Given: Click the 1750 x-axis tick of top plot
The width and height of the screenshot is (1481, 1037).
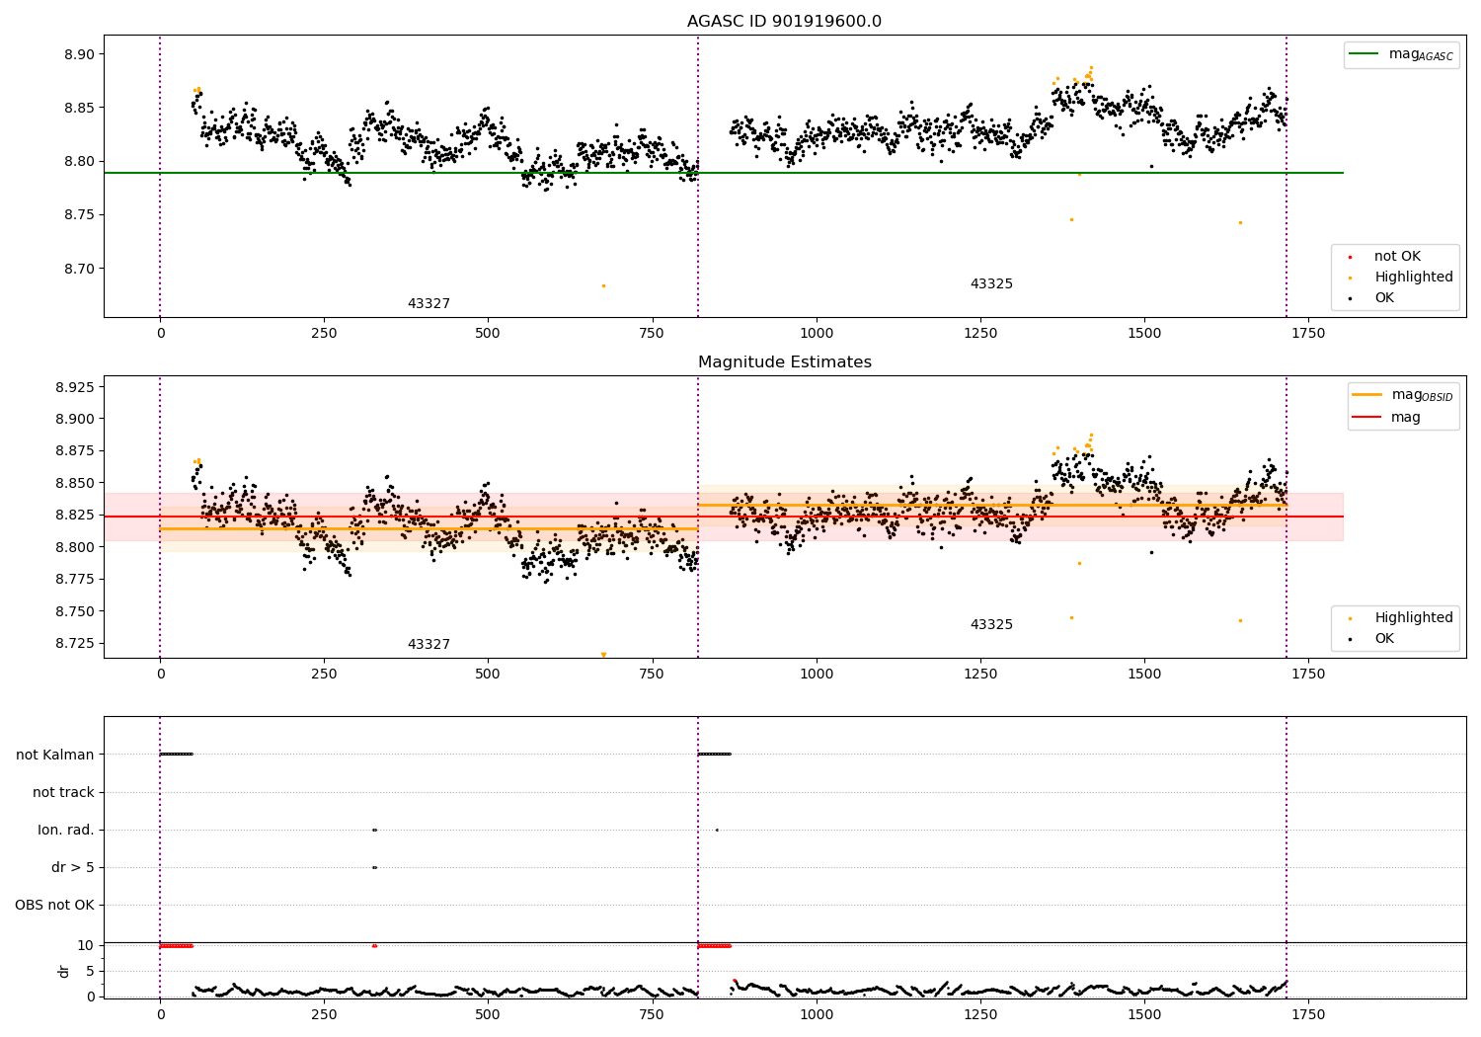Looking at the screenshot, I should click(1308, 334).
